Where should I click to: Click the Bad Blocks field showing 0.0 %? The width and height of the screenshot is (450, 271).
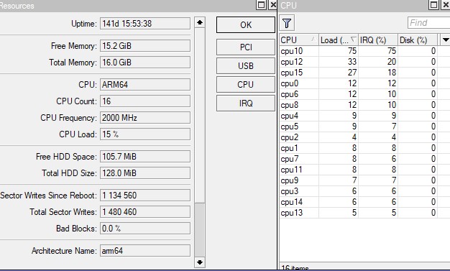tap(145, 229)
